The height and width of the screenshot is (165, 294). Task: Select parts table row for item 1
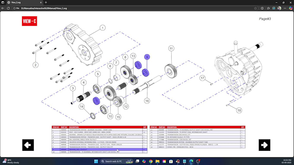click(x=99, y=130)
